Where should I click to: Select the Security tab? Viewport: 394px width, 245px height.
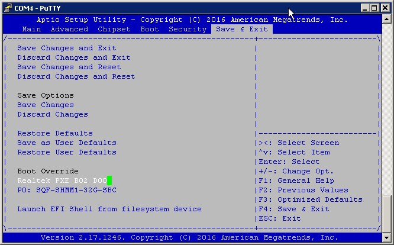click(x=188, y=29)
